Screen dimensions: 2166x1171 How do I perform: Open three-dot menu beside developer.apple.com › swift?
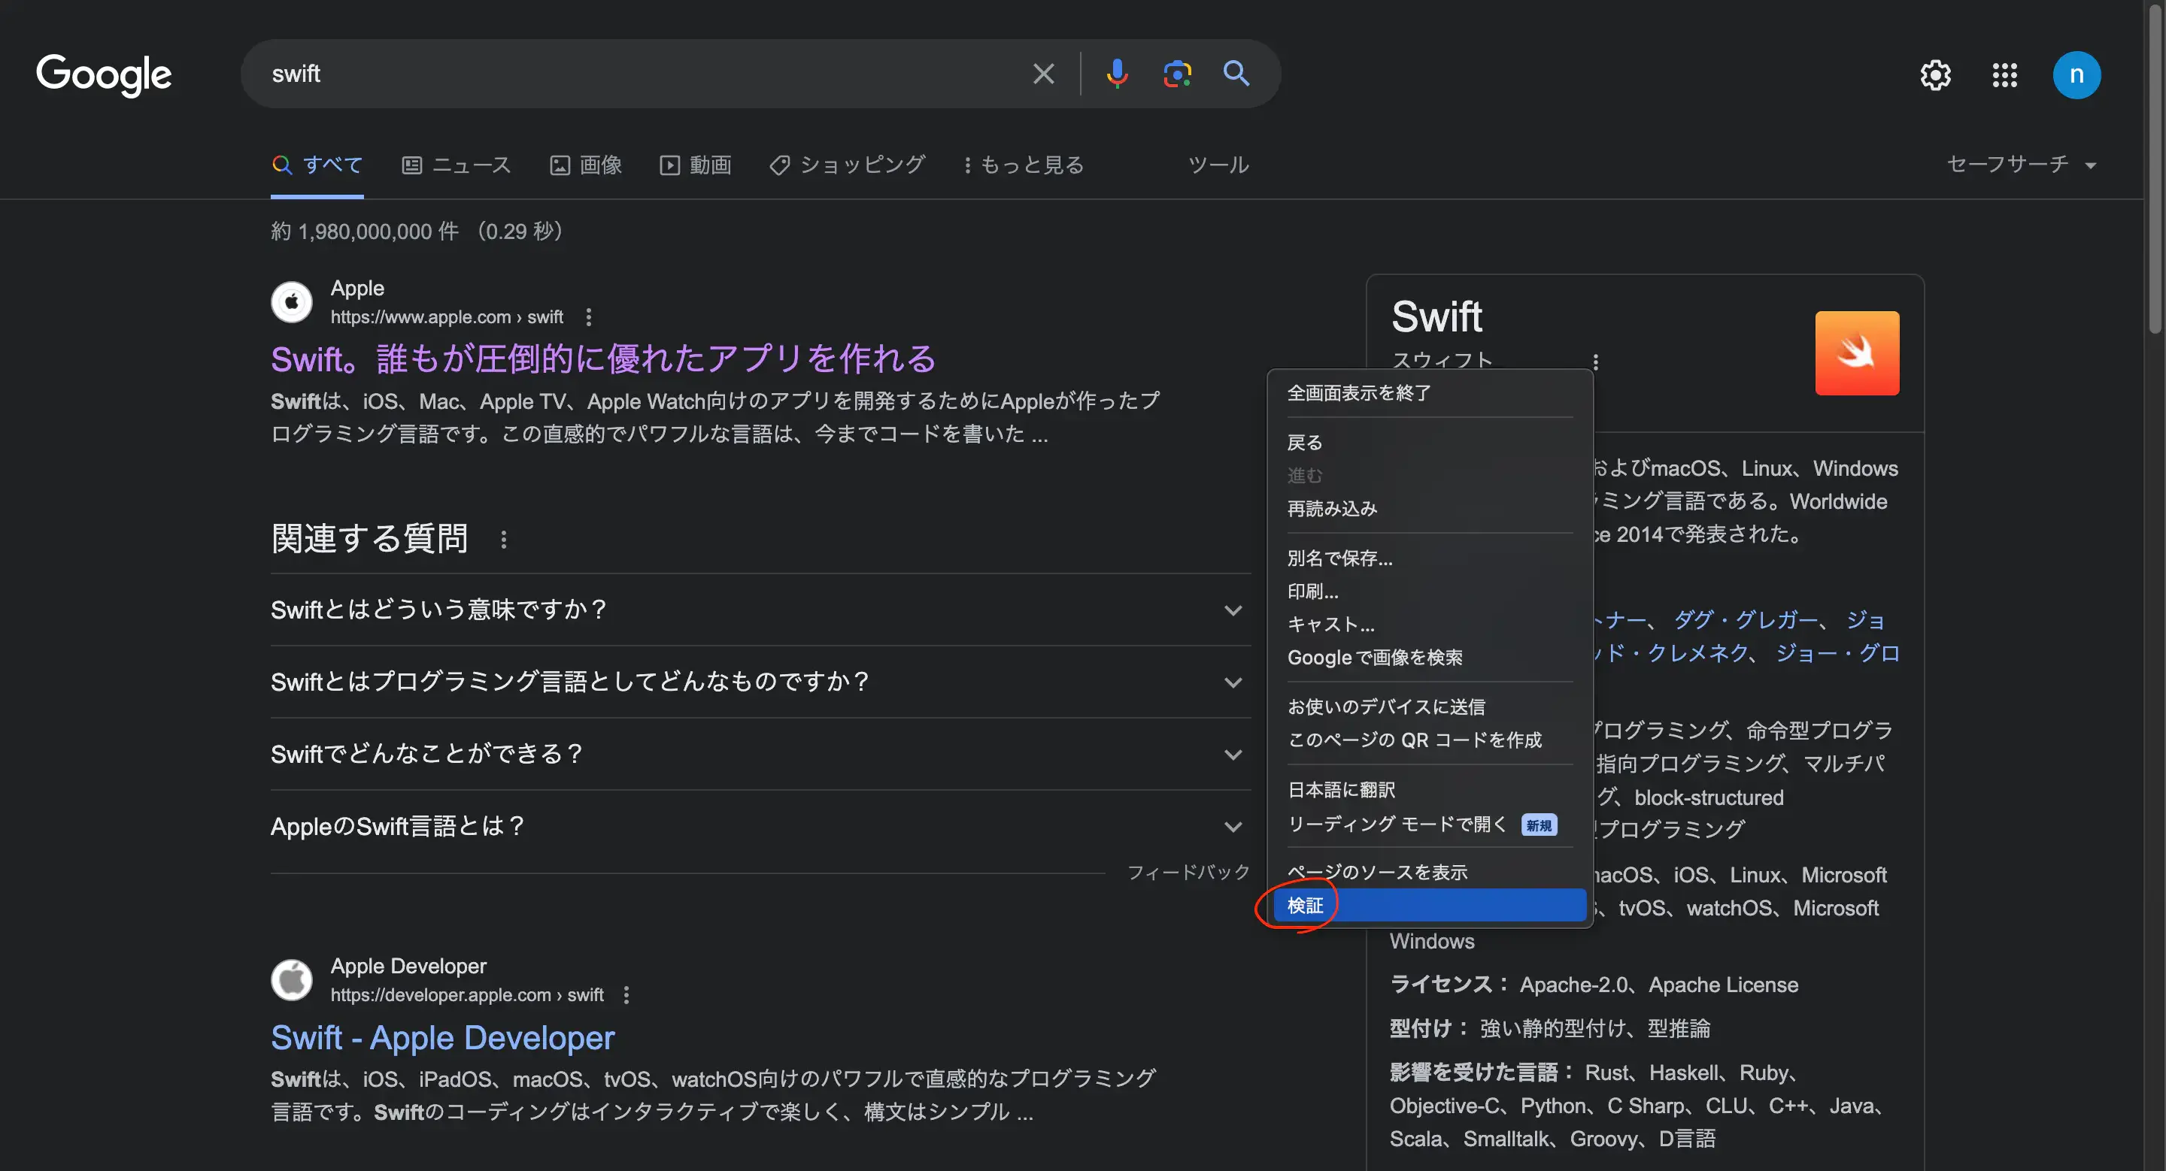(626, 995)
